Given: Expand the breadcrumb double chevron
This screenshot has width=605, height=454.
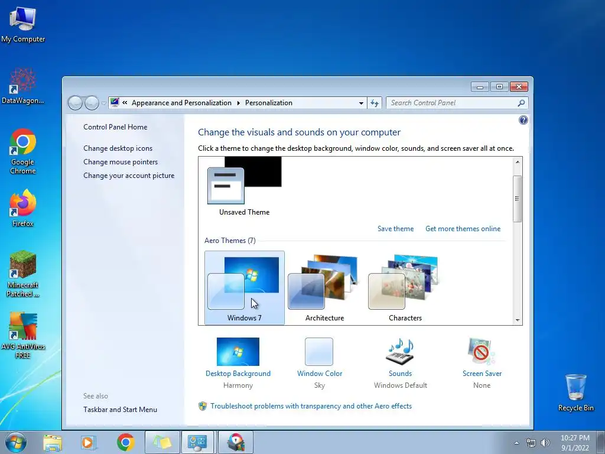Looking at the screenshot, I should click(125, 103).
